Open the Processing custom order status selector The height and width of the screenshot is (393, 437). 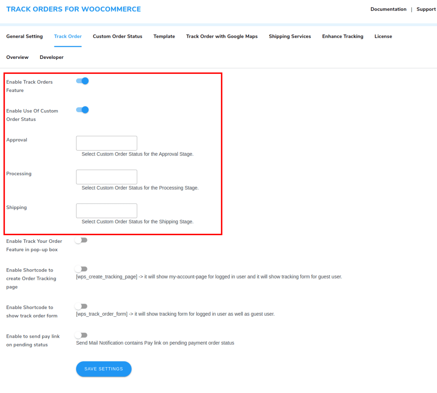click(106, 177)
